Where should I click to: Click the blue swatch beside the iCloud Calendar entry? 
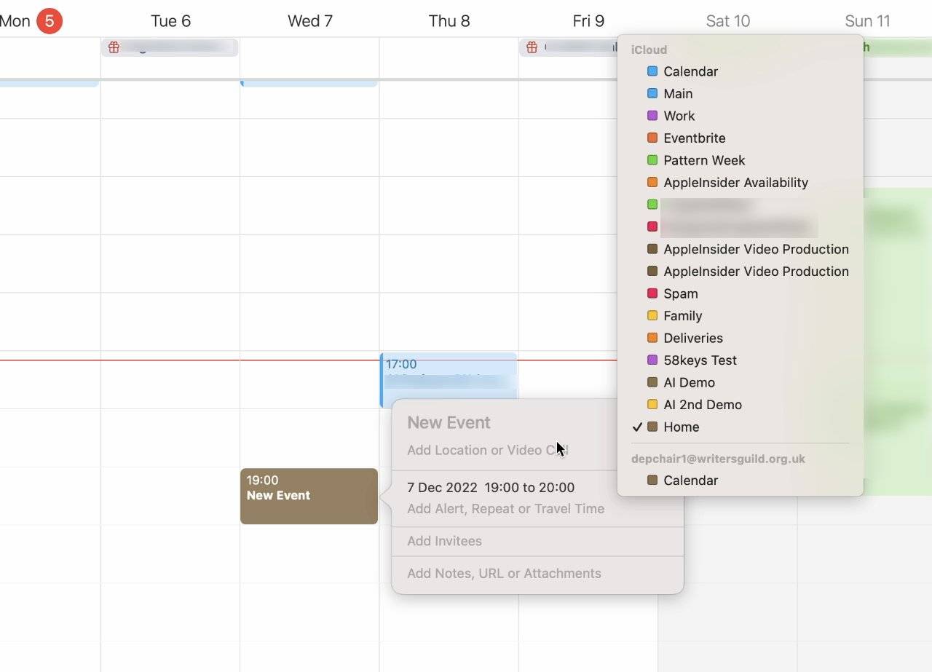click(x=651, y=71)
